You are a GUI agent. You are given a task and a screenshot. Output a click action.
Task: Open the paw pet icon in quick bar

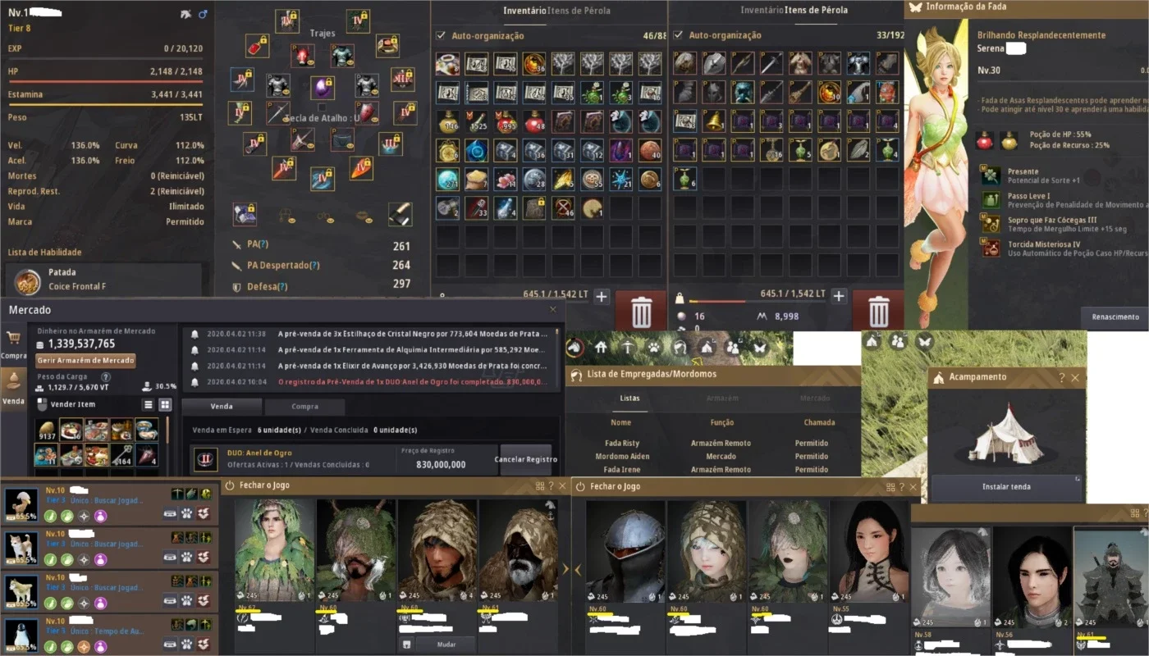pyautogui.click(x=653, y=348)
